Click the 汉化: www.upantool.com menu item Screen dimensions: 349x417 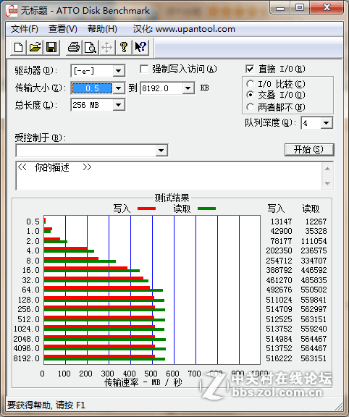pyautogui.click(x=184, y=29)
